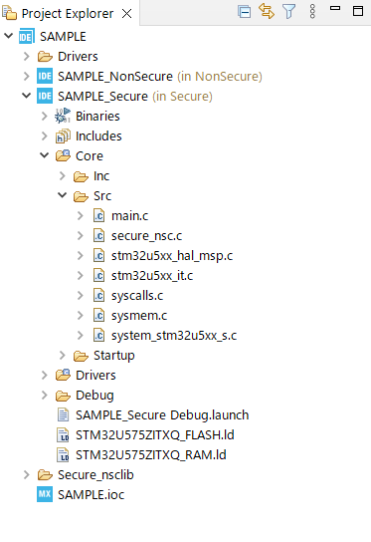Click the Collapse All toolbar icon

pyautogui.click(x=245, y=12)
